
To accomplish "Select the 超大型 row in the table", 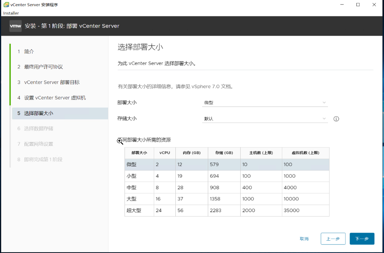I will point(227,210).
